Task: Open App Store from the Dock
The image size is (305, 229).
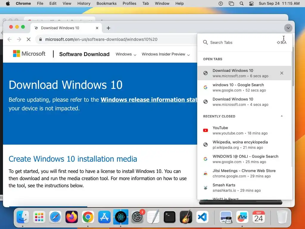Action: coord(104,217)
